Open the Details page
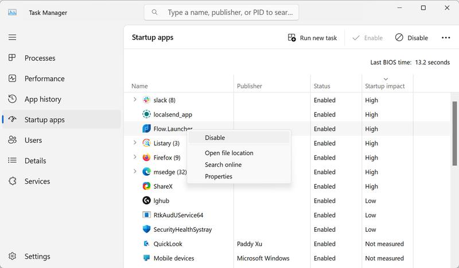Viewport: 459px width, 268px height. [x=35, y=161]
